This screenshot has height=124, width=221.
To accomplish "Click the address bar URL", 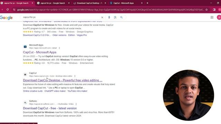I will tap(110, 10).
